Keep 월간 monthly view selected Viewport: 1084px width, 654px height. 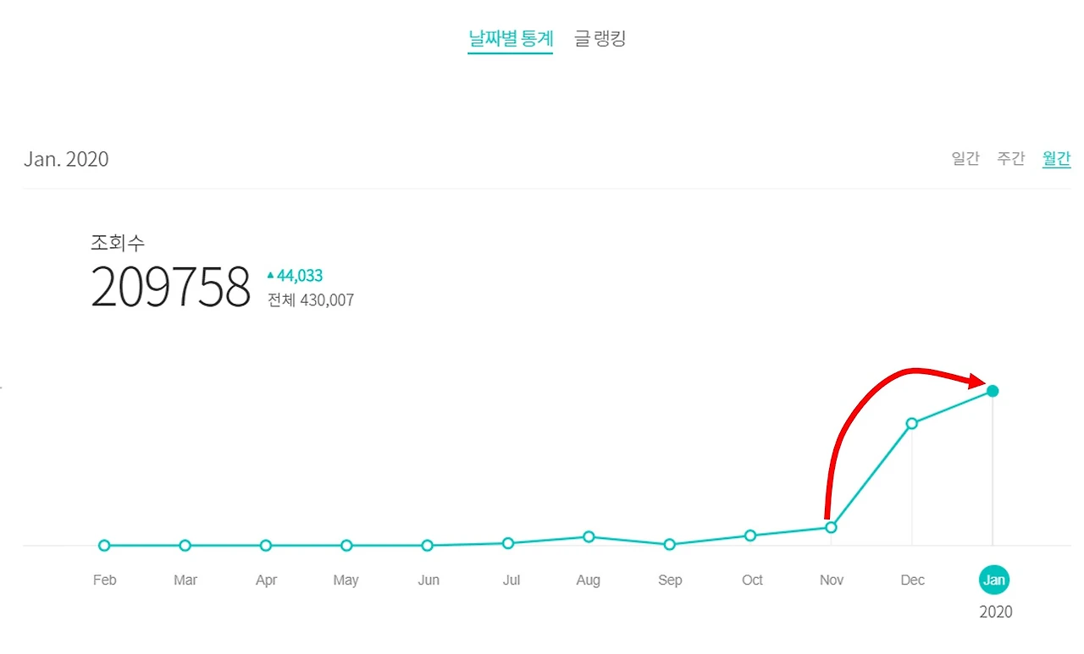point(1056,158)
